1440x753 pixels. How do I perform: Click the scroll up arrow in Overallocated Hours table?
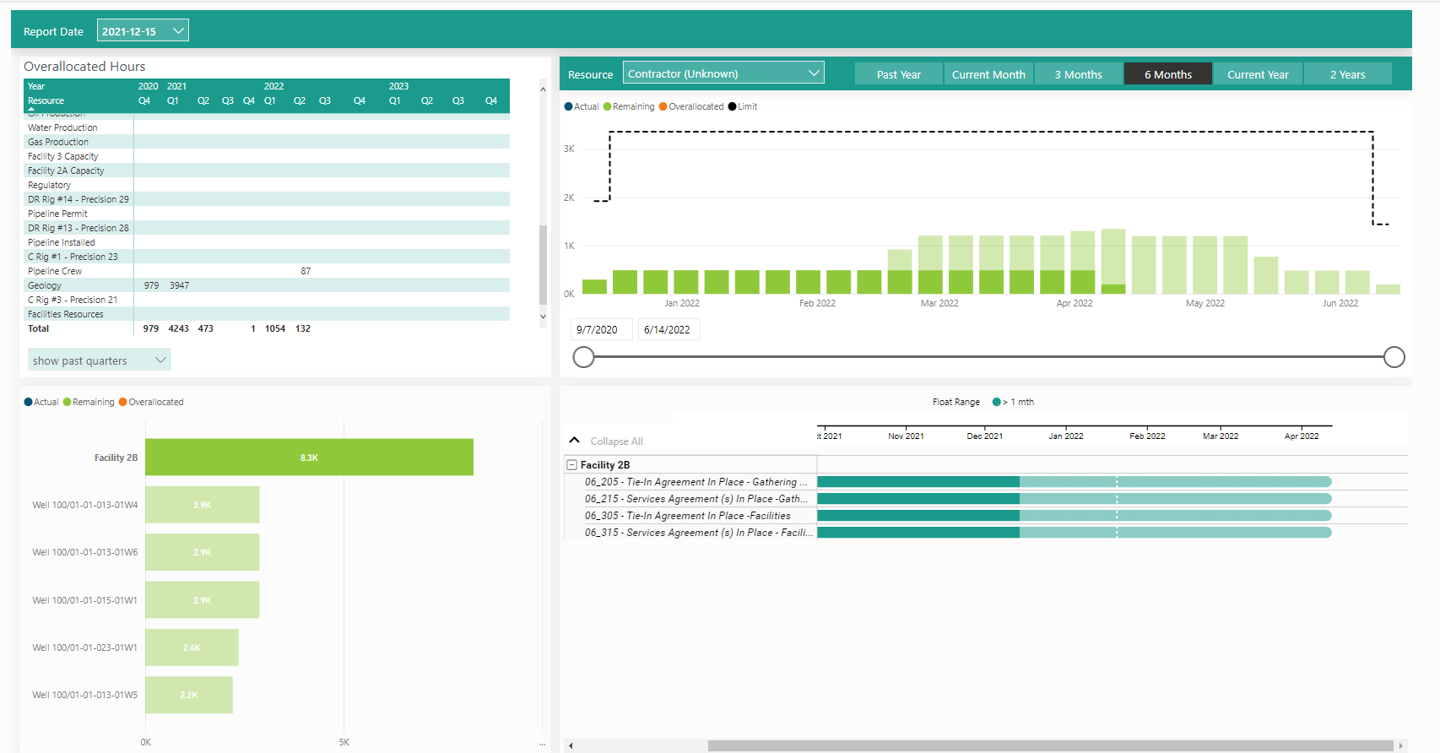coord(543,89)
